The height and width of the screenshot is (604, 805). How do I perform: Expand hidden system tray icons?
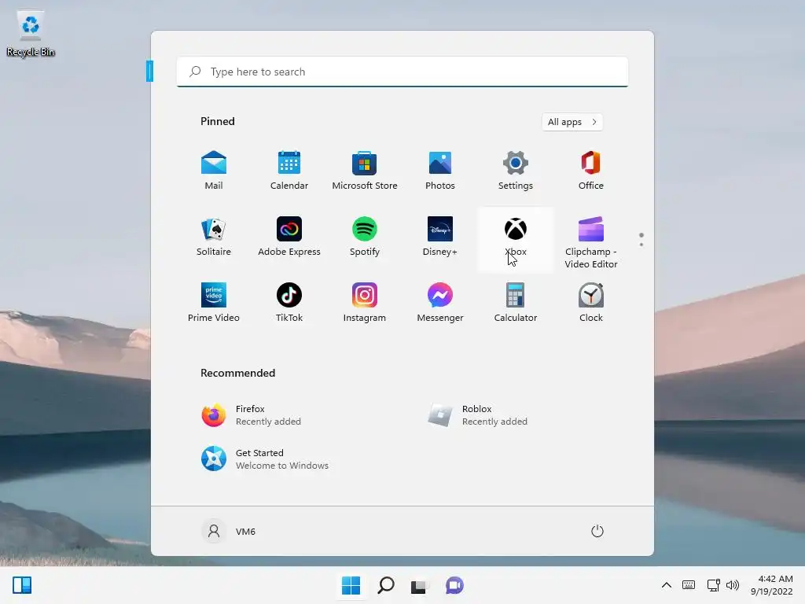(667, 585)
